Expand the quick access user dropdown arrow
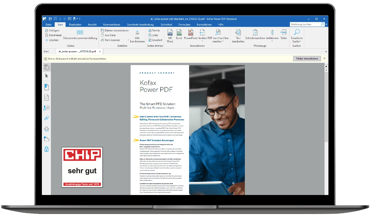Screen dimensions: 370x217 click(77, 19)
